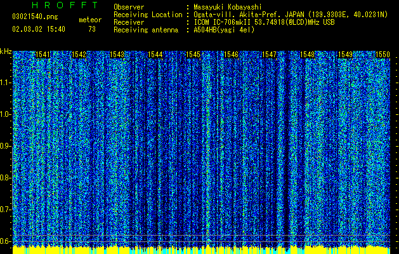Click the HROFFT title text

[65, 5]
